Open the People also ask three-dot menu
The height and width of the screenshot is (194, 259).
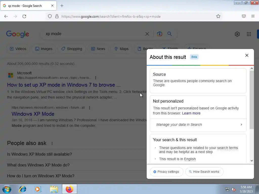tap(52, 143)
